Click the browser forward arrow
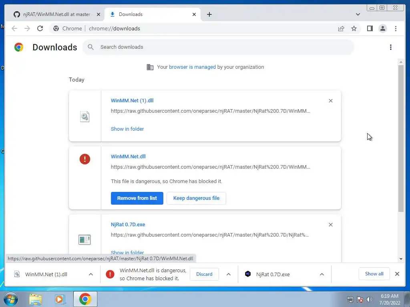The width and height of the screenshot is (410, 307). click(x=27, y=28)
